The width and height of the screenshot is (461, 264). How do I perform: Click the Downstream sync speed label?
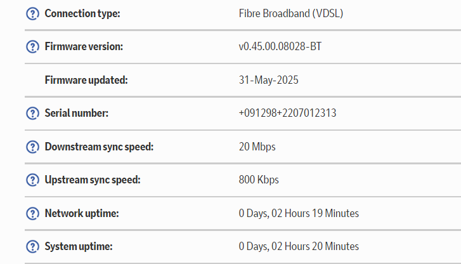[99, 147]
